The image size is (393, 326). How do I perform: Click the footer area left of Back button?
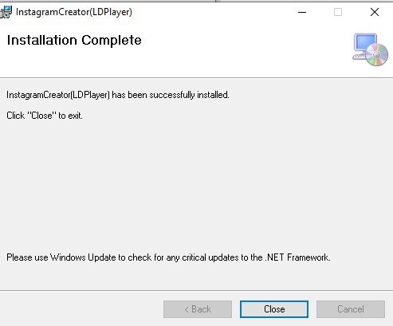point(80,309)
